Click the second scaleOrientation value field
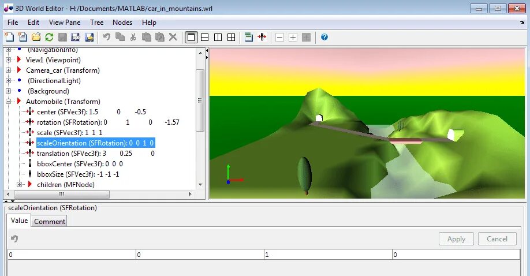Image resolution: width=530 pixels, height=276 pixels. 200,255
